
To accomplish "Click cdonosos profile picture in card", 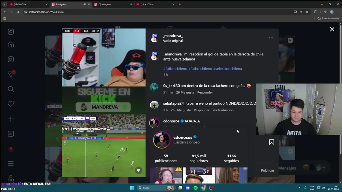I will [162, 140].
